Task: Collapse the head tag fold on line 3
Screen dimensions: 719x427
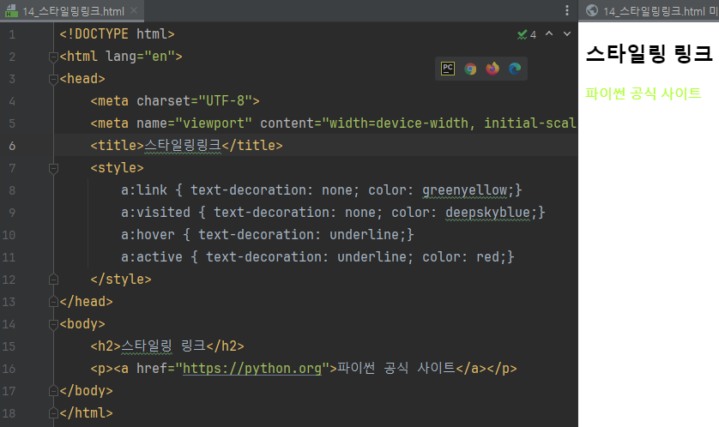Action: (x=53, y=79)
